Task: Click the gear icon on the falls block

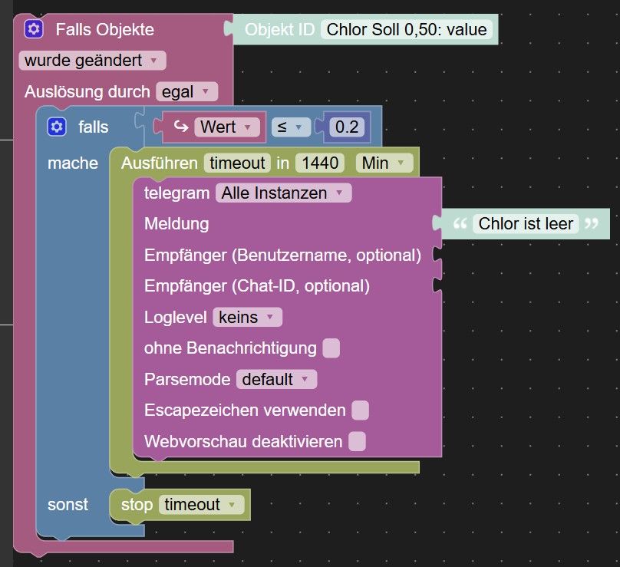Action: 57,127
